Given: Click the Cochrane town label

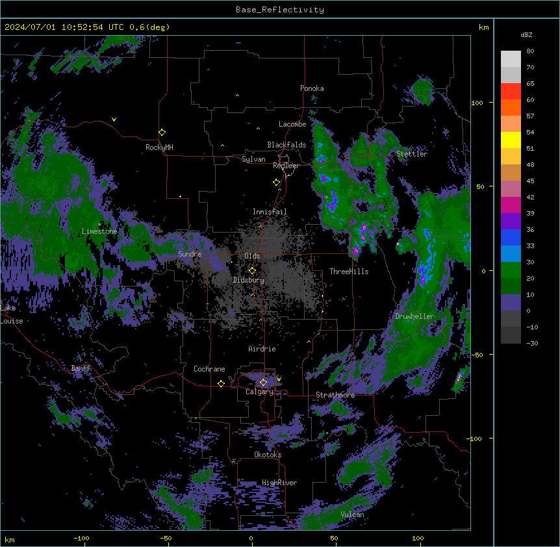Looking at the screenshot, I should point(209,369).
